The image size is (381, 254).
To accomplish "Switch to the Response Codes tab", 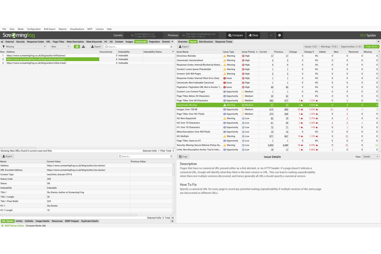I will tap(36, 42).
